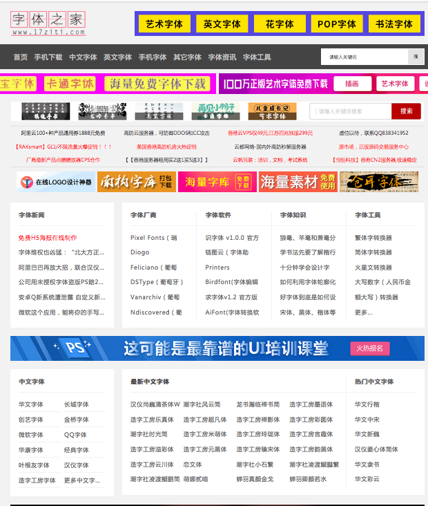Image resolution: width=428 pixels, height=506 pixels.
Task: Select 手机下载 in the navigation bar
Action: point(48,57)
